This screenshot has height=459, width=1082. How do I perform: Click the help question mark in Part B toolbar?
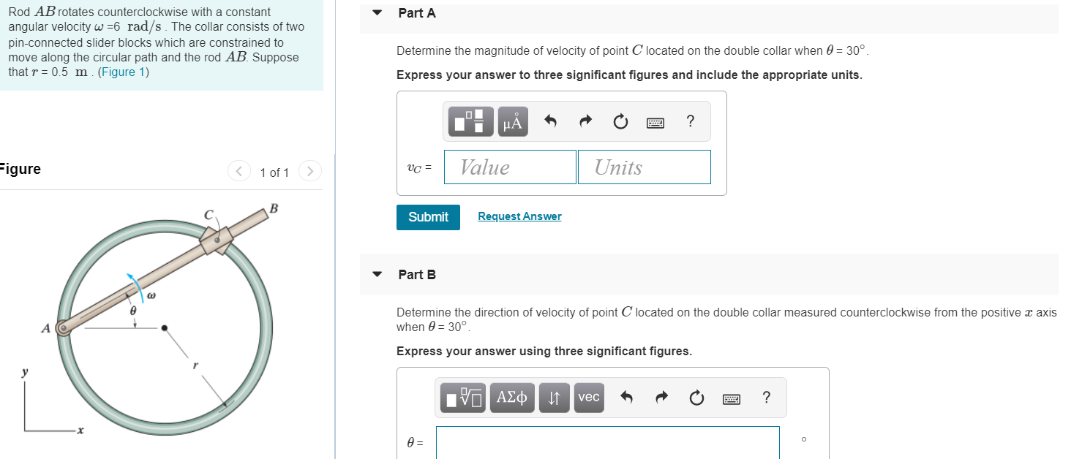(x=766, y=397)
